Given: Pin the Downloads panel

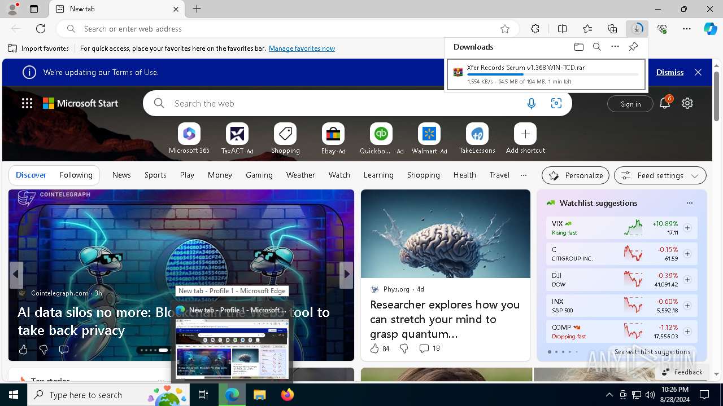Looking at the screenshot, I should point(633,47).
